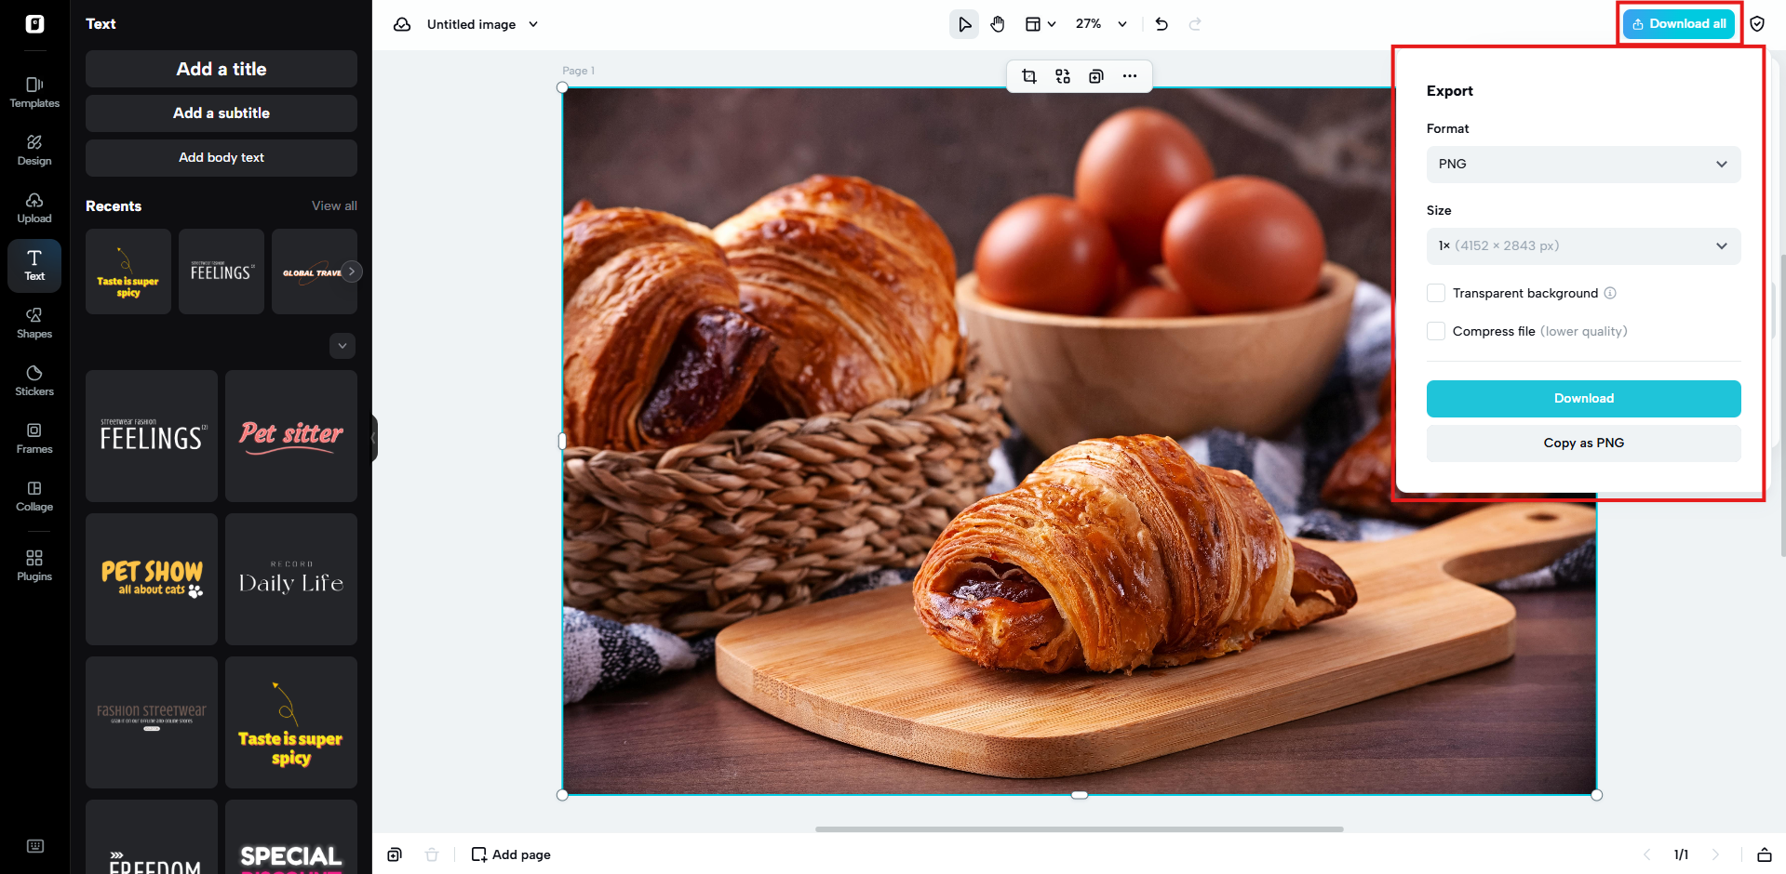Click the horizontal canvas scrollbar
Viewport: 1786px width, 874px height.
tap(1080, 829)
